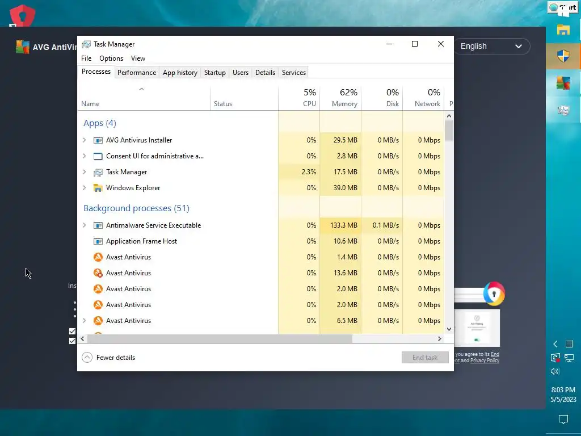The height and width of the screenshot is (436, 581).
Task: Open File Explorer from the taskbar
Action: (563, 30)
